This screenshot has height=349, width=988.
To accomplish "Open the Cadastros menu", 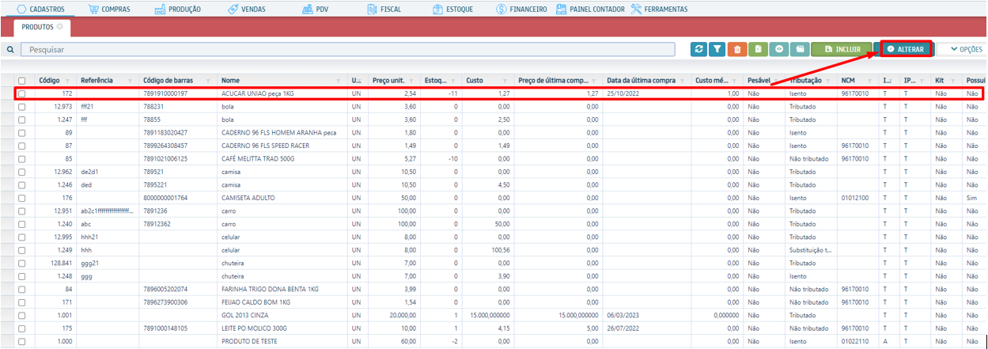I will 40,9.
